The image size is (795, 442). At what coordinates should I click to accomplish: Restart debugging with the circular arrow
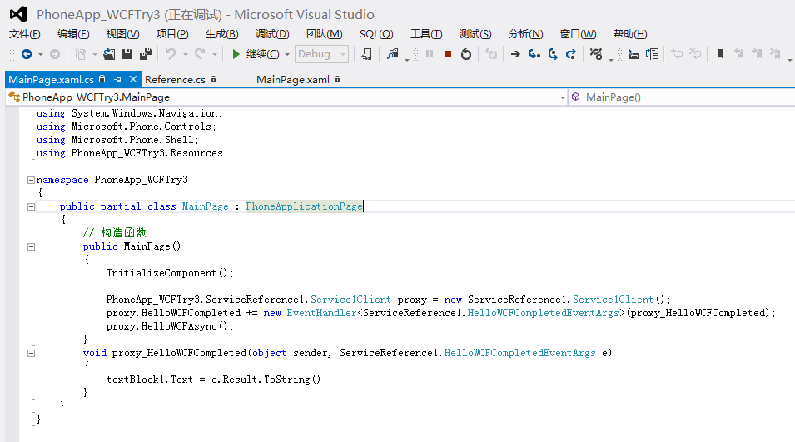[466, 54]
